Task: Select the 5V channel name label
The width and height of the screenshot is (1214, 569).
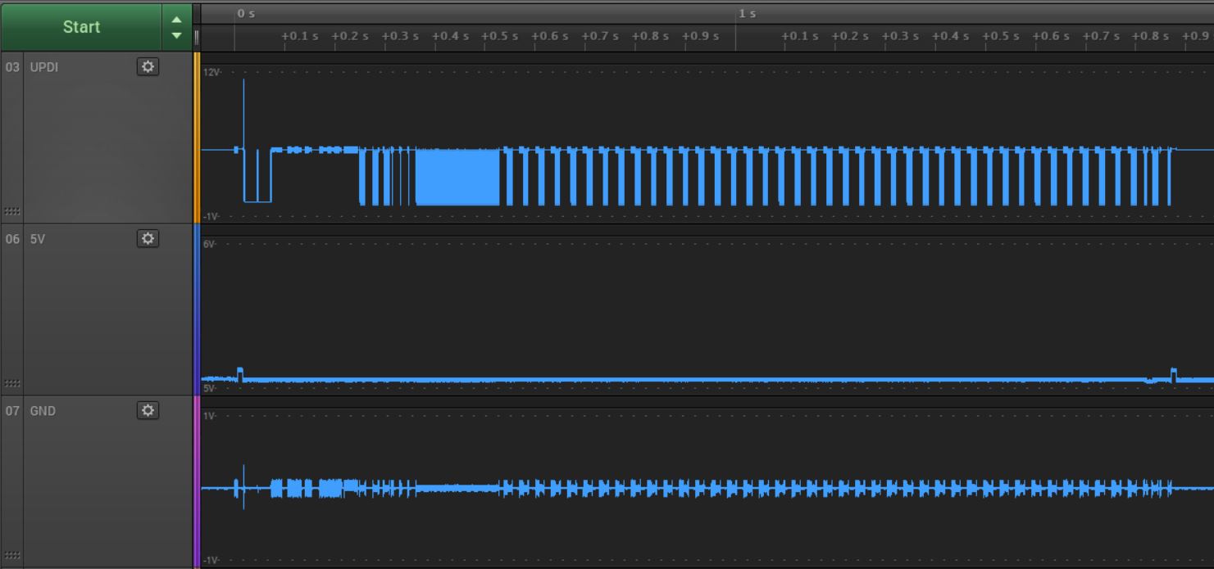Action: coord(37,238)
